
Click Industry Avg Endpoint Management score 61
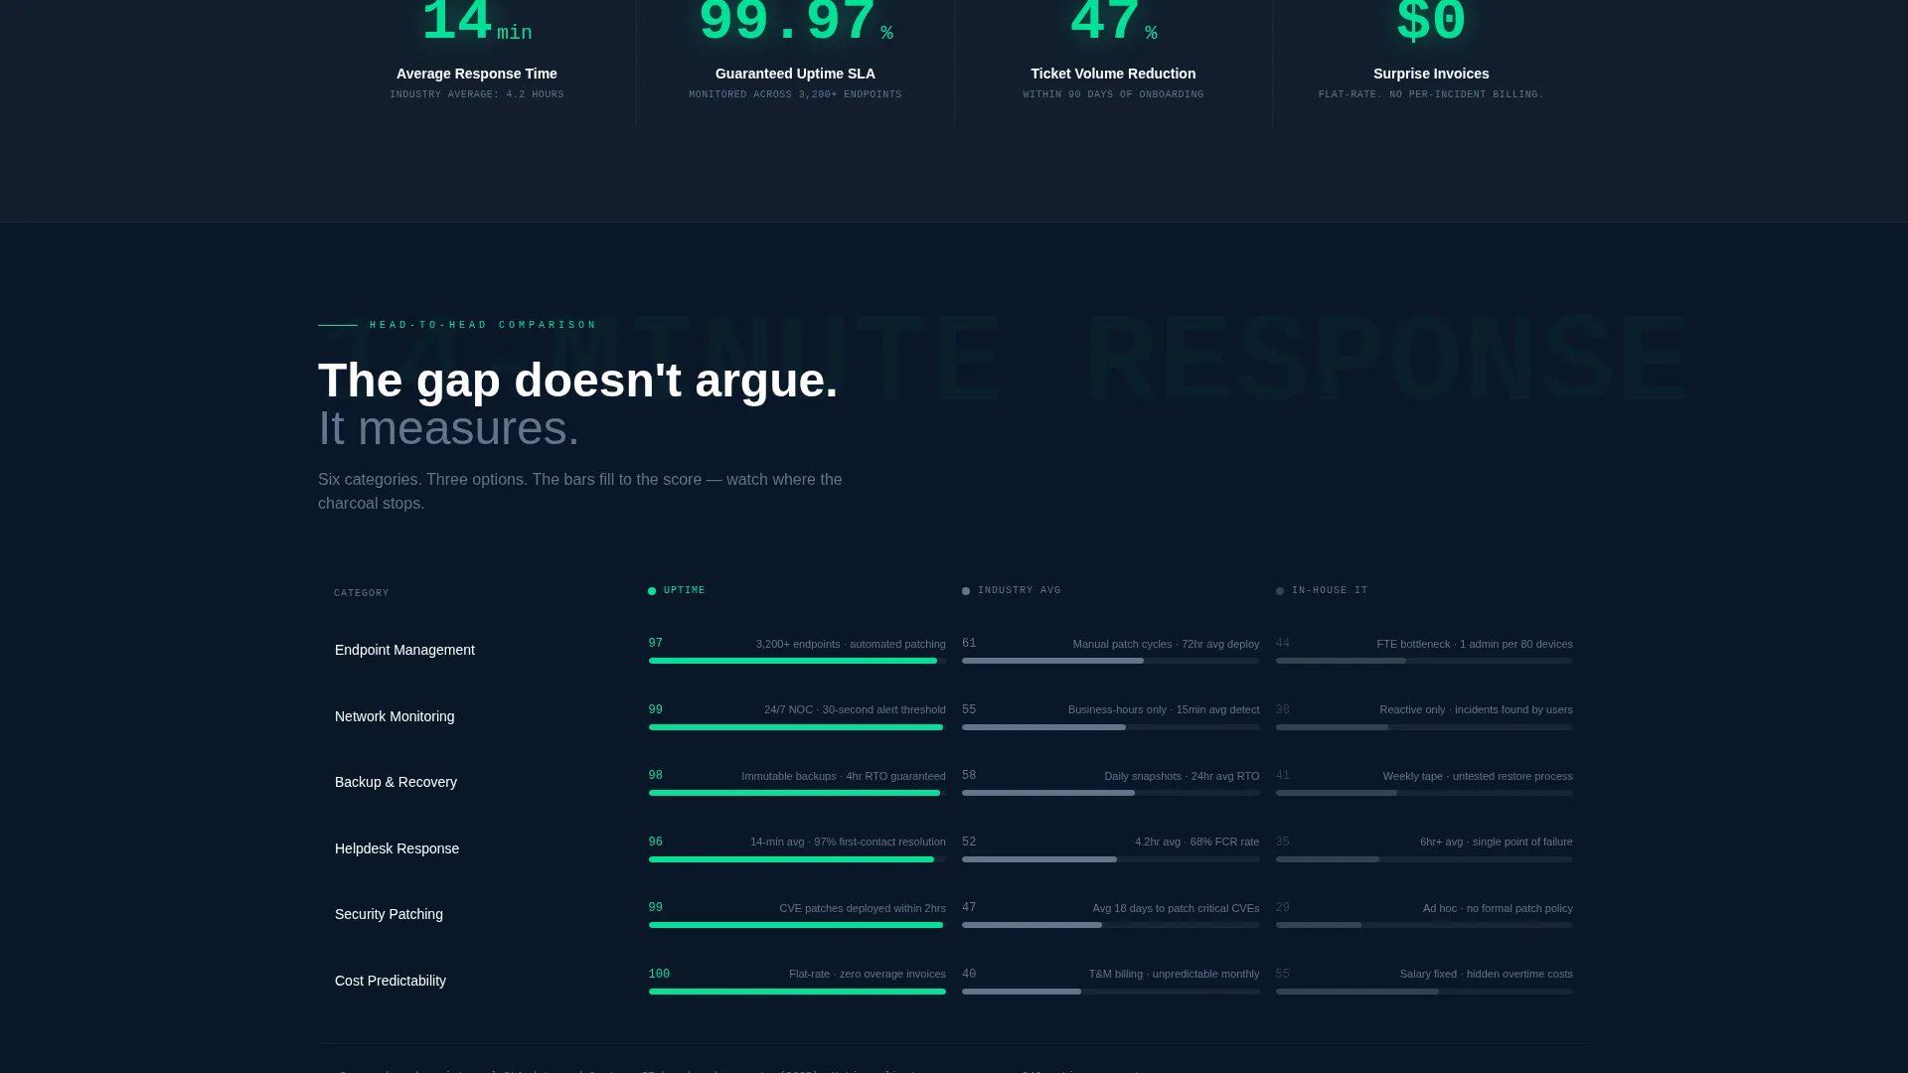[x=969, y=644]
